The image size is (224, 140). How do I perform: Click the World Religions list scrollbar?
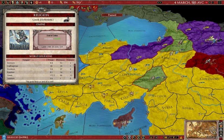[x=75, y=71]
